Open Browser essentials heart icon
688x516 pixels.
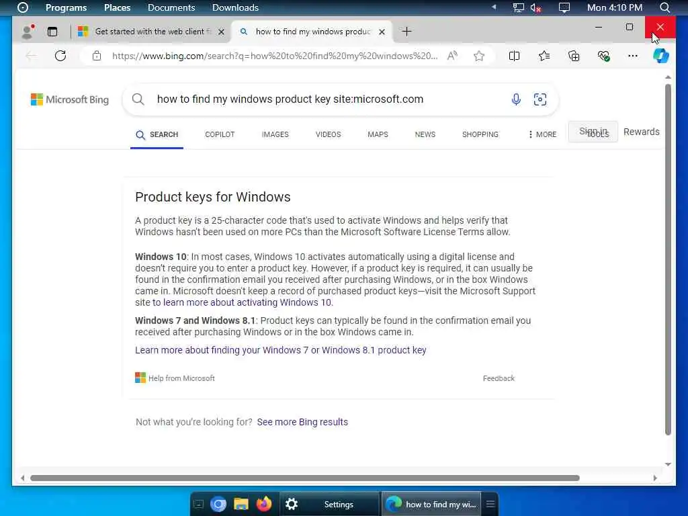[x=603, y=56]
